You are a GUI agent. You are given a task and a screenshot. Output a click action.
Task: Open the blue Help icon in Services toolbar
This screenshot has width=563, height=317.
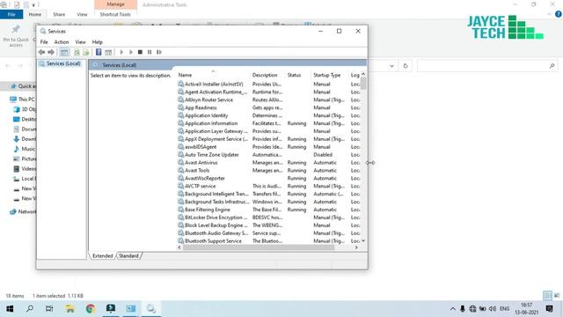(99, 53)
